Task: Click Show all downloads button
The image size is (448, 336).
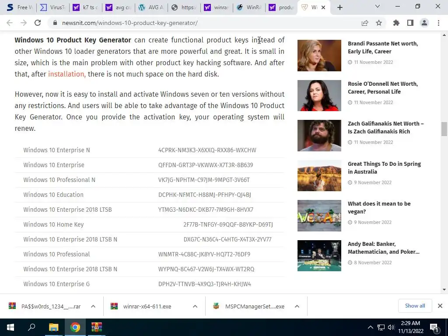Action: point(415,306)
